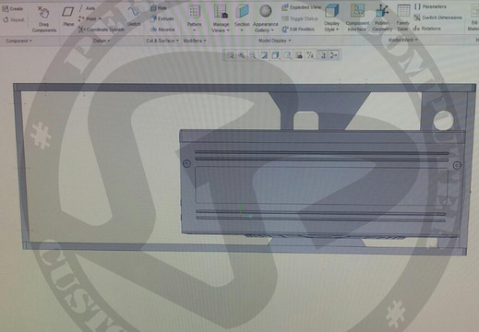479x332 pixels.
Task: Start the Sketch tool
Action: point(134,16)
